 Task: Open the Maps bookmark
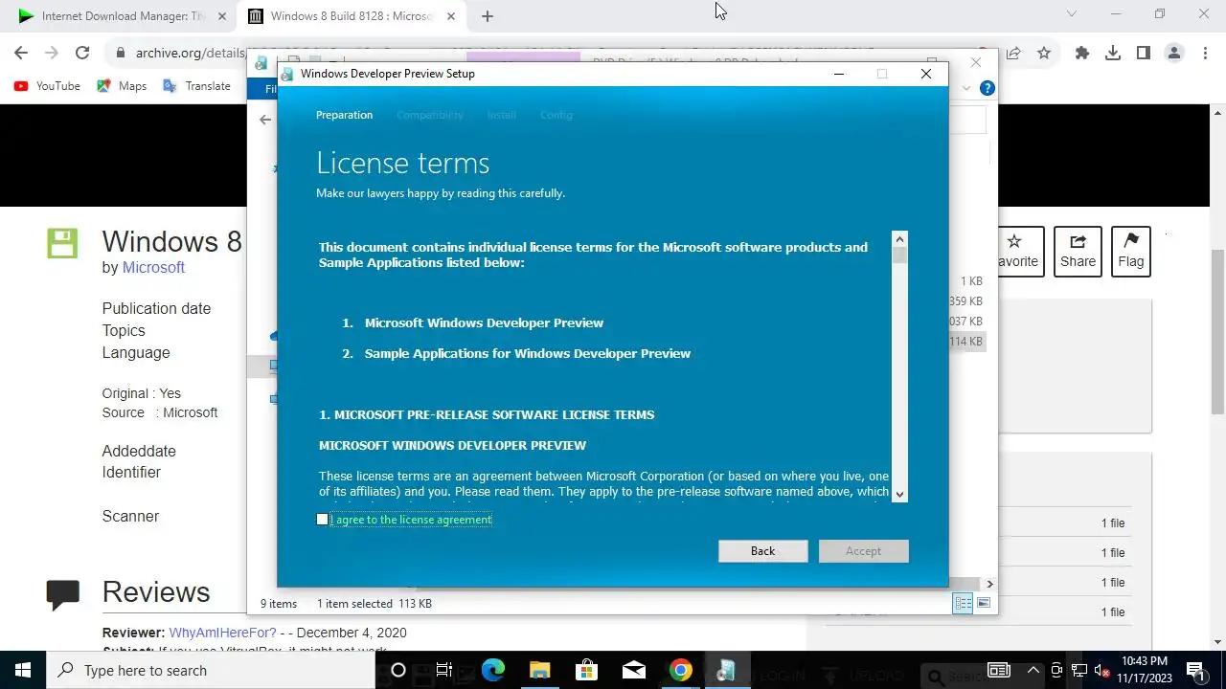pyautogui.click(x=122, y=86)
